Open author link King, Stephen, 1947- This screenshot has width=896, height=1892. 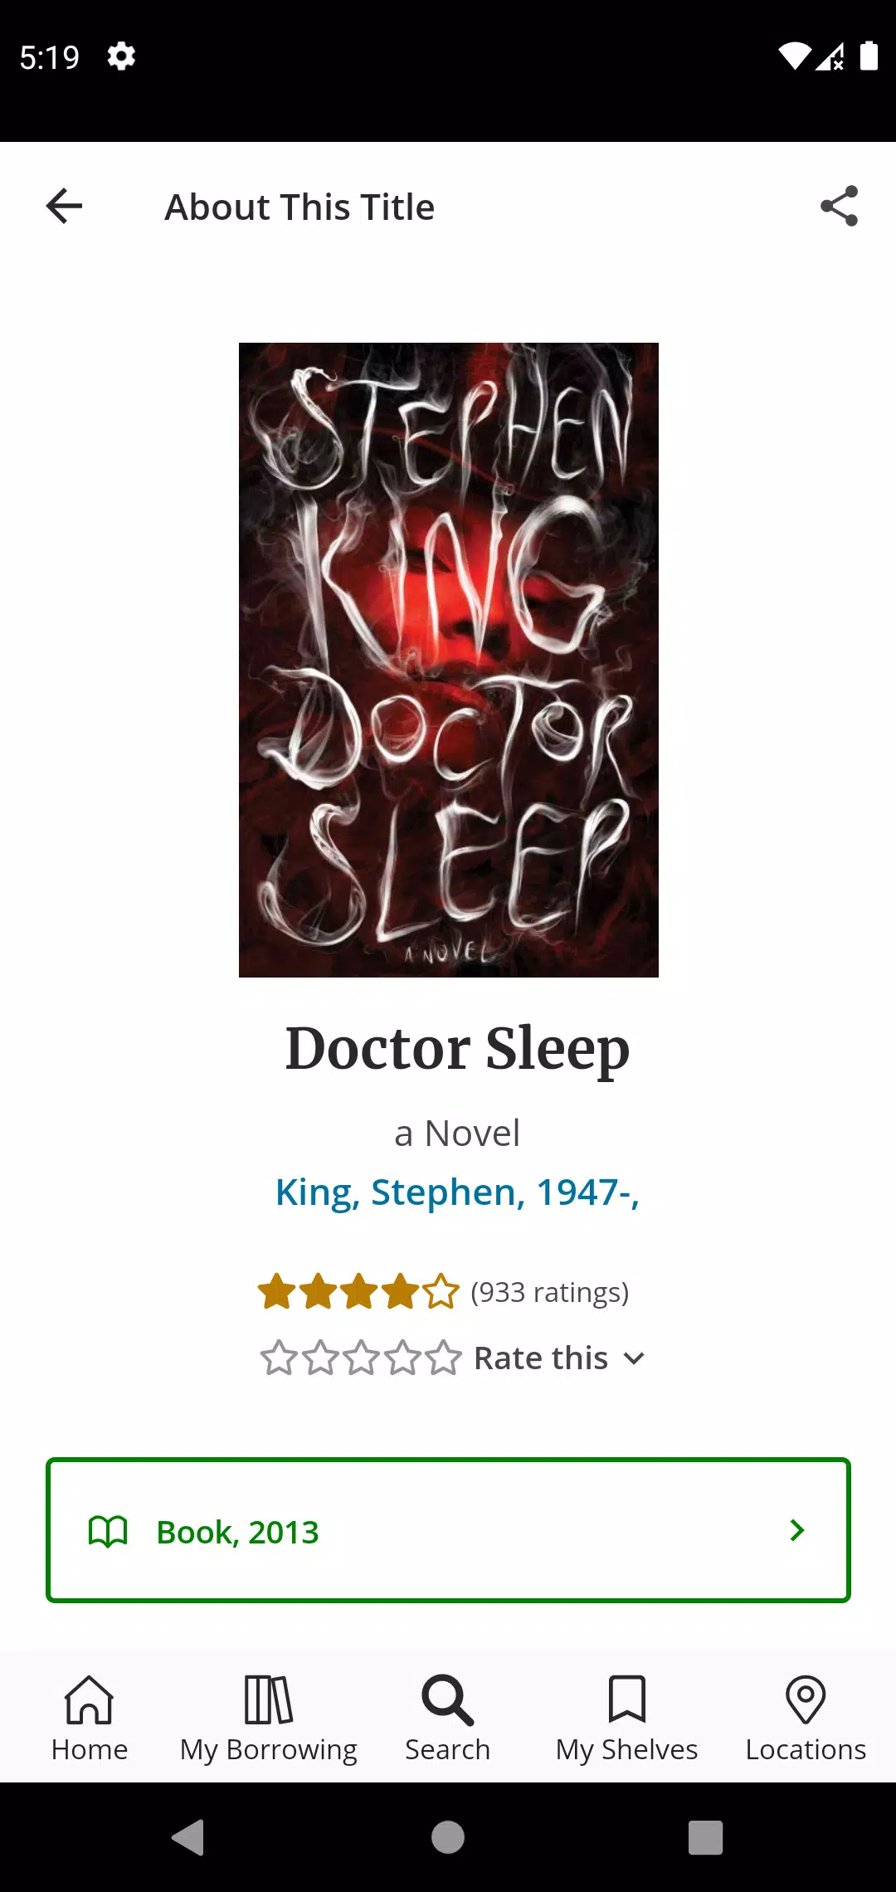point(457,1192)
